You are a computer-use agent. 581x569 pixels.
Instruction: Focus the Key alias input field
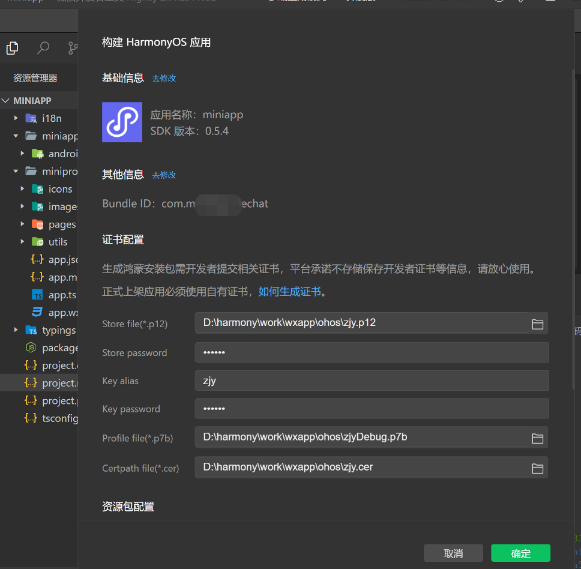coord(371,381)
